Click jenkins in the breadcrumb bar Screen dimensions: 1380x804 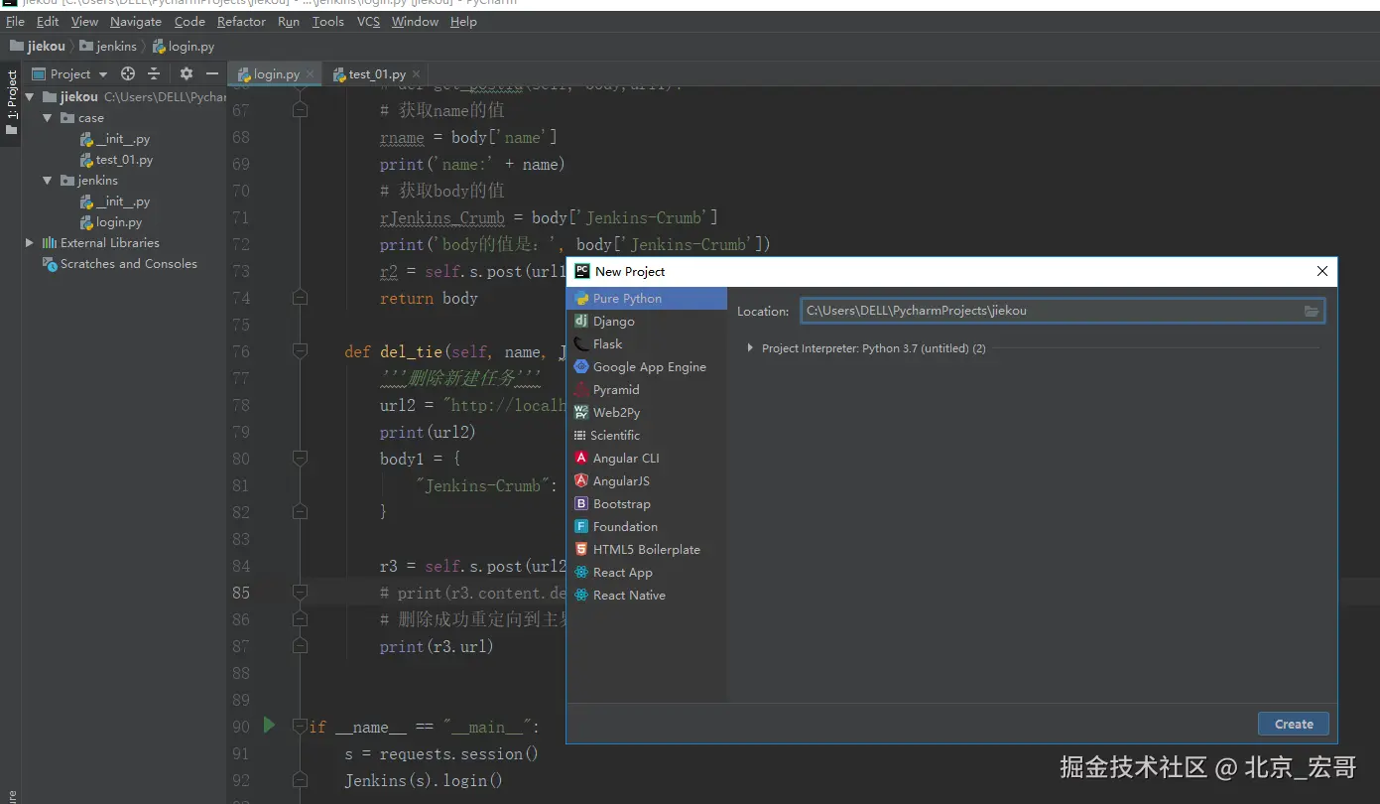pos(108,46)
